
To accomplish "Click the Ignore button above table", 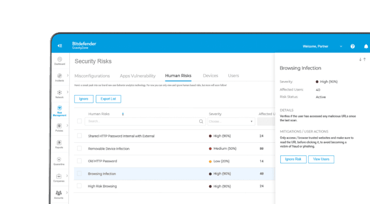I will coord(84,99).
